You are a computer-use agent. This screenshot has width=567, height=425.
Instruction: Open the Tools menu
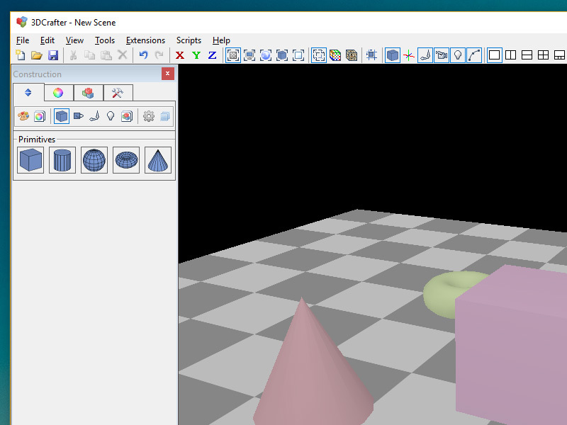(105, 40)
